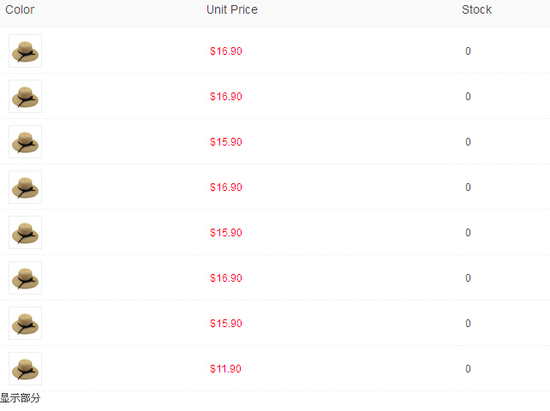Viewport: 550px width, 411px height.
Task: Pick the seventh row's hat thumbnail
Action: click(x=25, y=324)
